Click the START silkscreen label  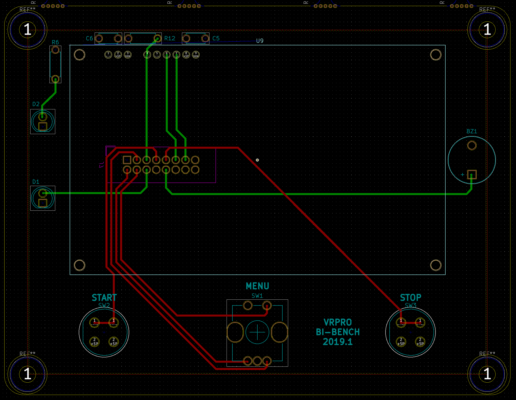point(104,298)
